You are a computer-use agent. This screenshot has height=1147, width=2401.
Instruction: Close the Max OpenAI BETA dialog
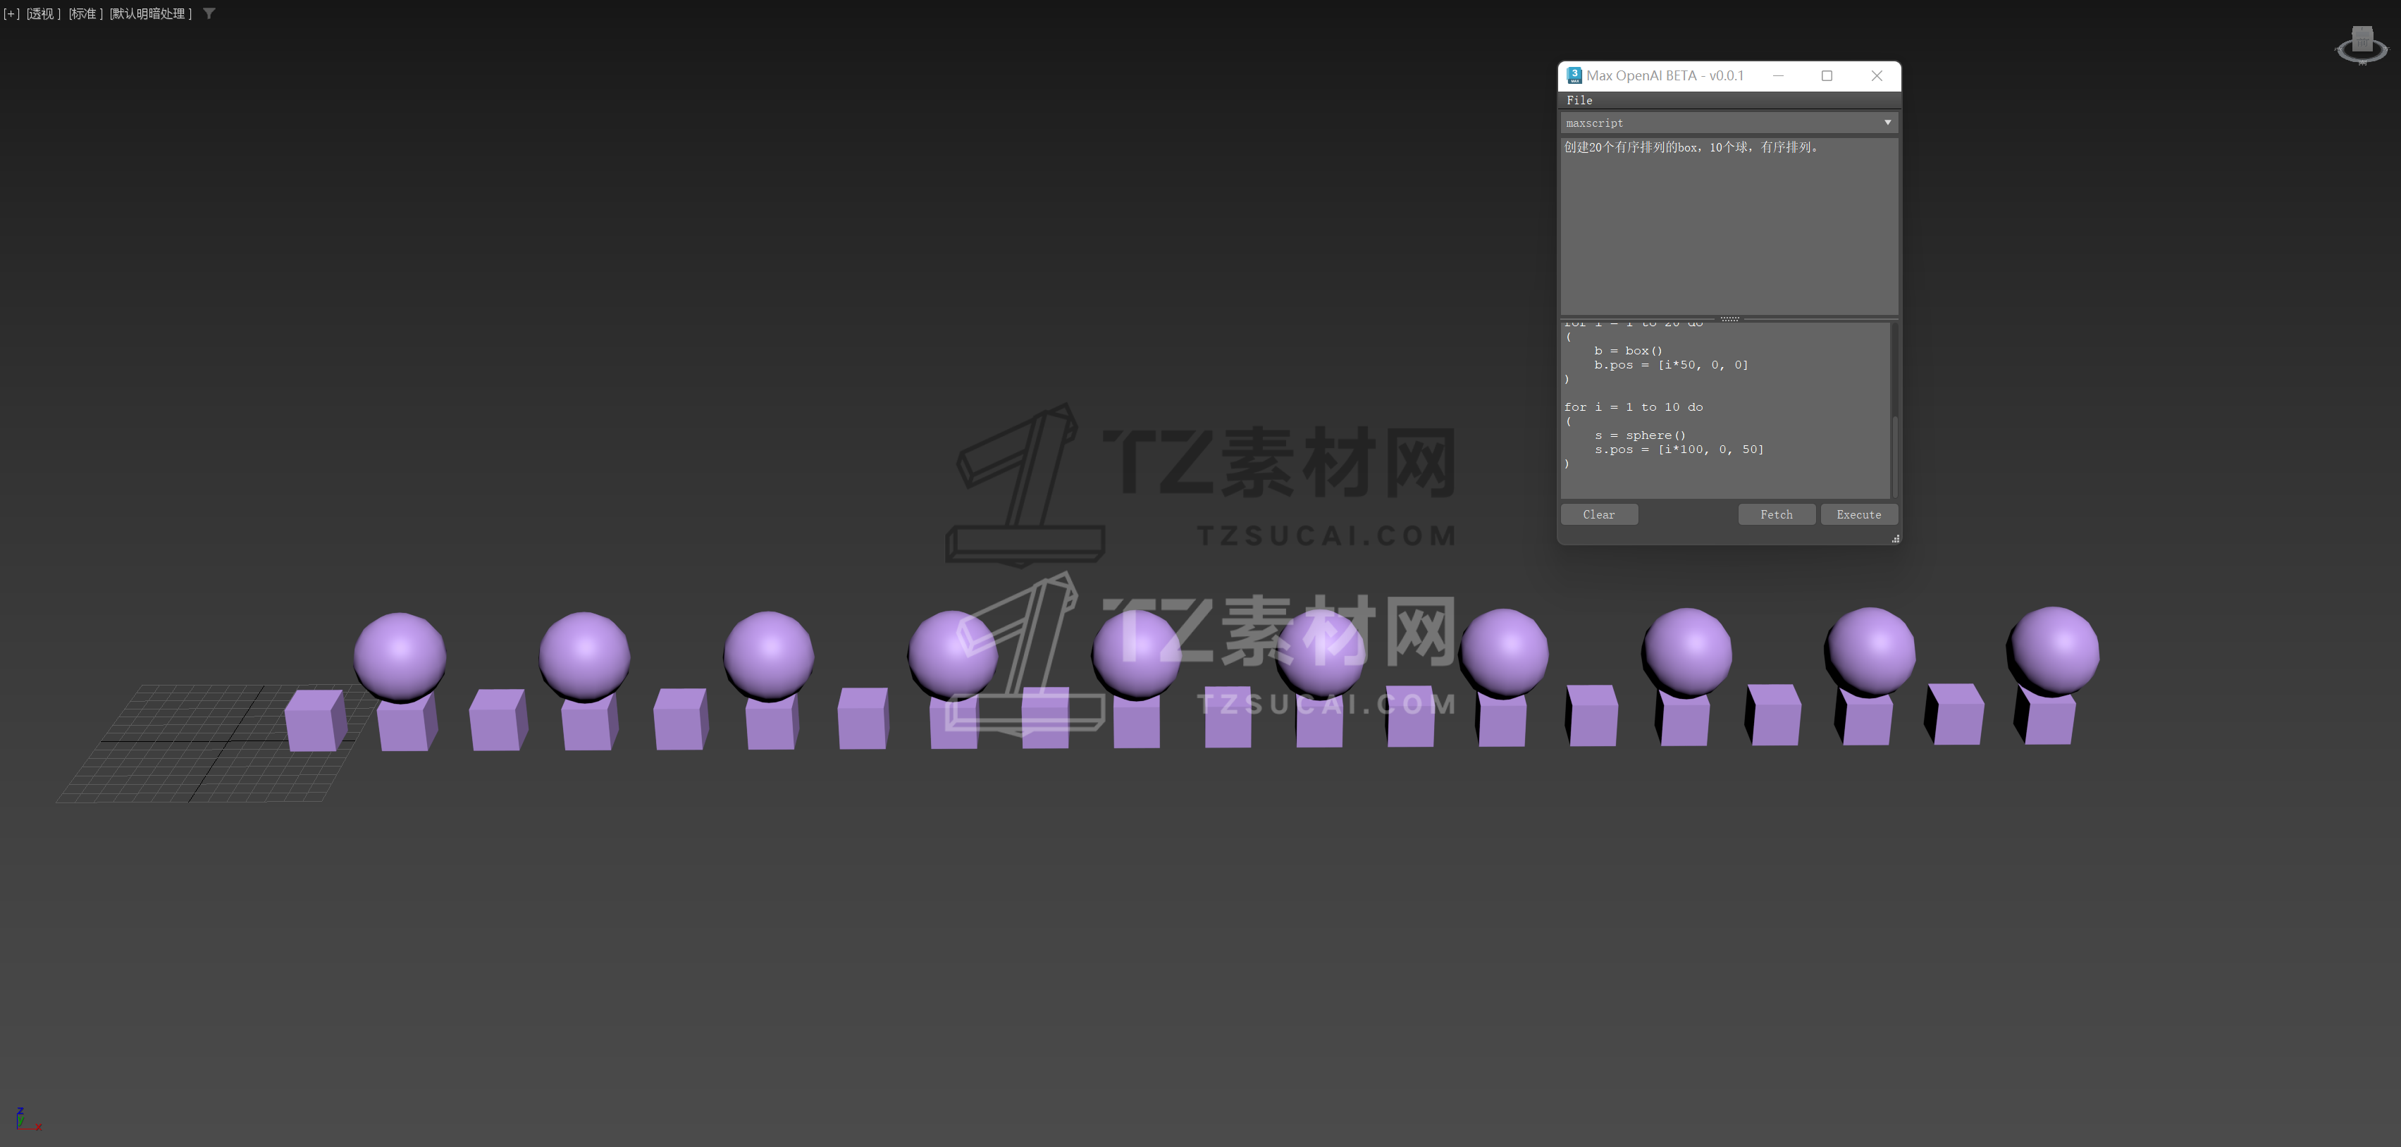tap(1876, 75)
